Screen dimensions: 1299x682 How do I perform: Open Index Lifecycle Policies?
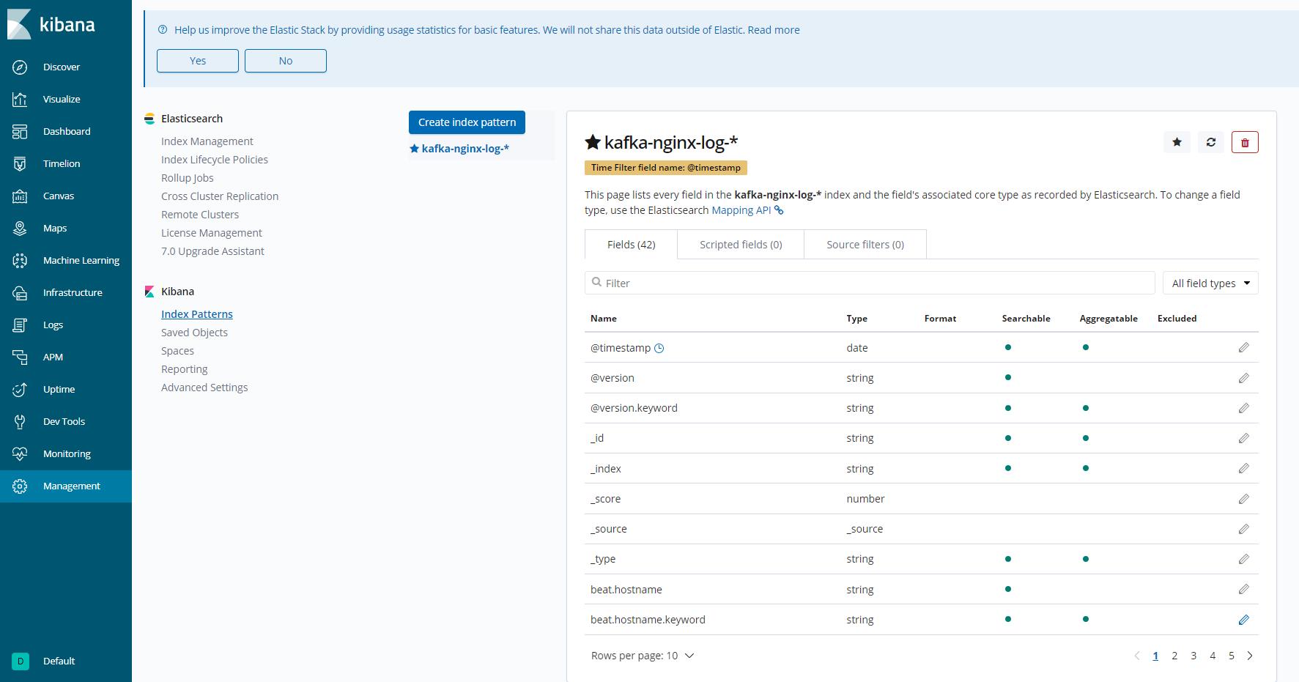[x=215, y=160]
